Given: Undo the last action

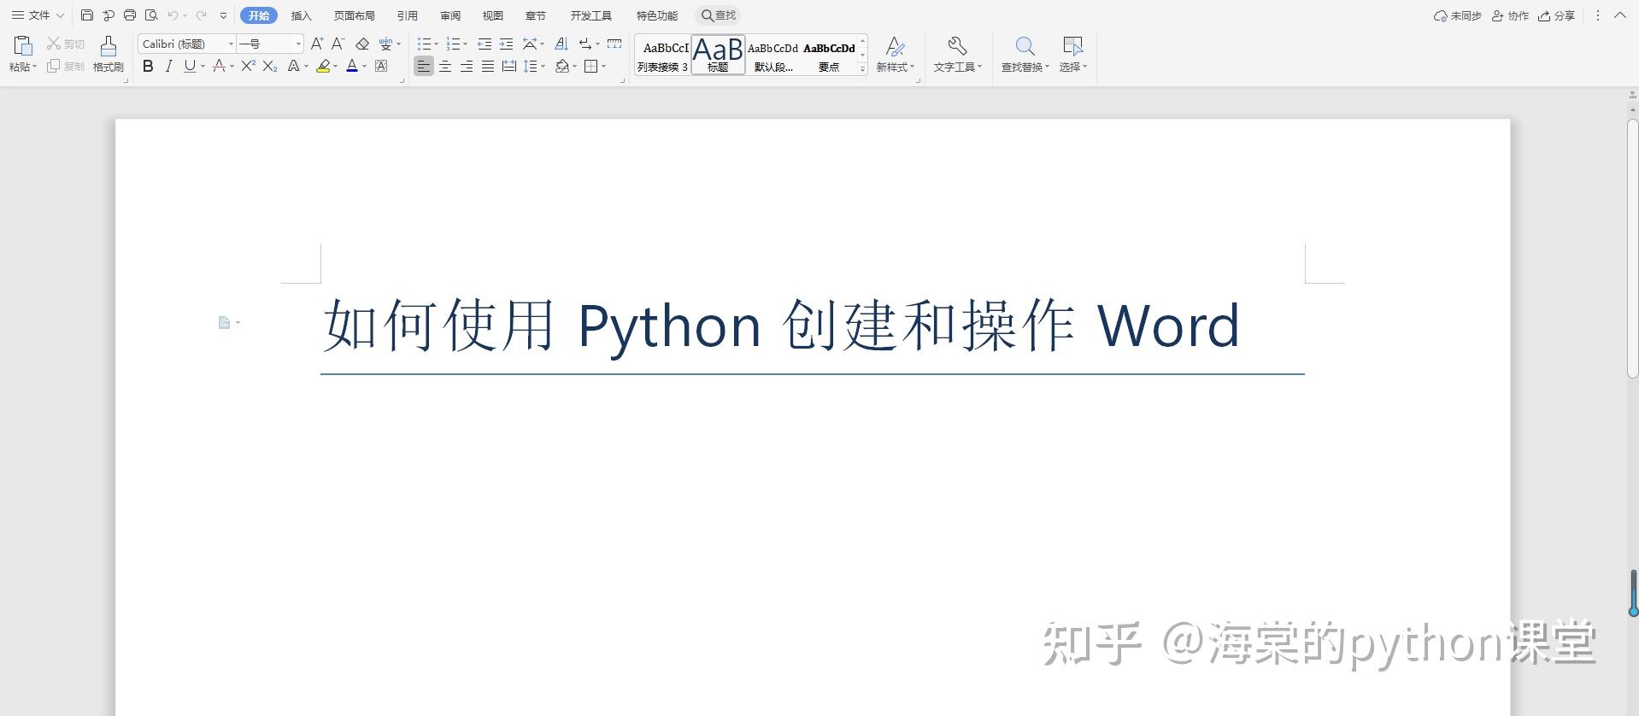Looking at the screenshot, I should 173,15.
